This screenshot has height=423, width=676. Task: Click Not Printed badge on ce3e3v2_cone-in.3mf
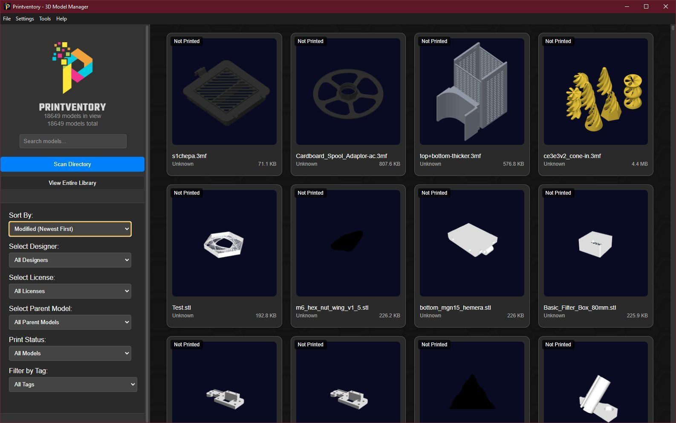pos(558,41)
